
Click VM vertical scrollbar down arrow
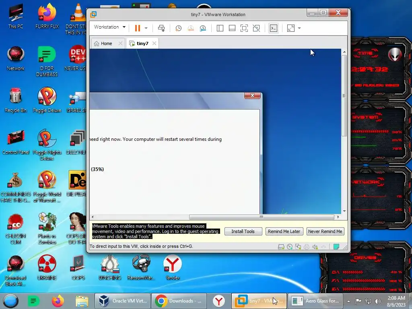coord(344,211)
